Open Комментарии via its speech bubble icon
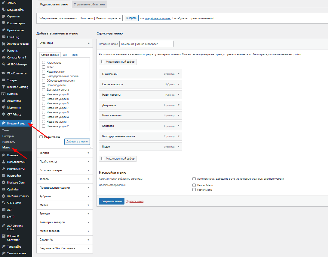This screenshot has width=328, height=257. [4, 23]
